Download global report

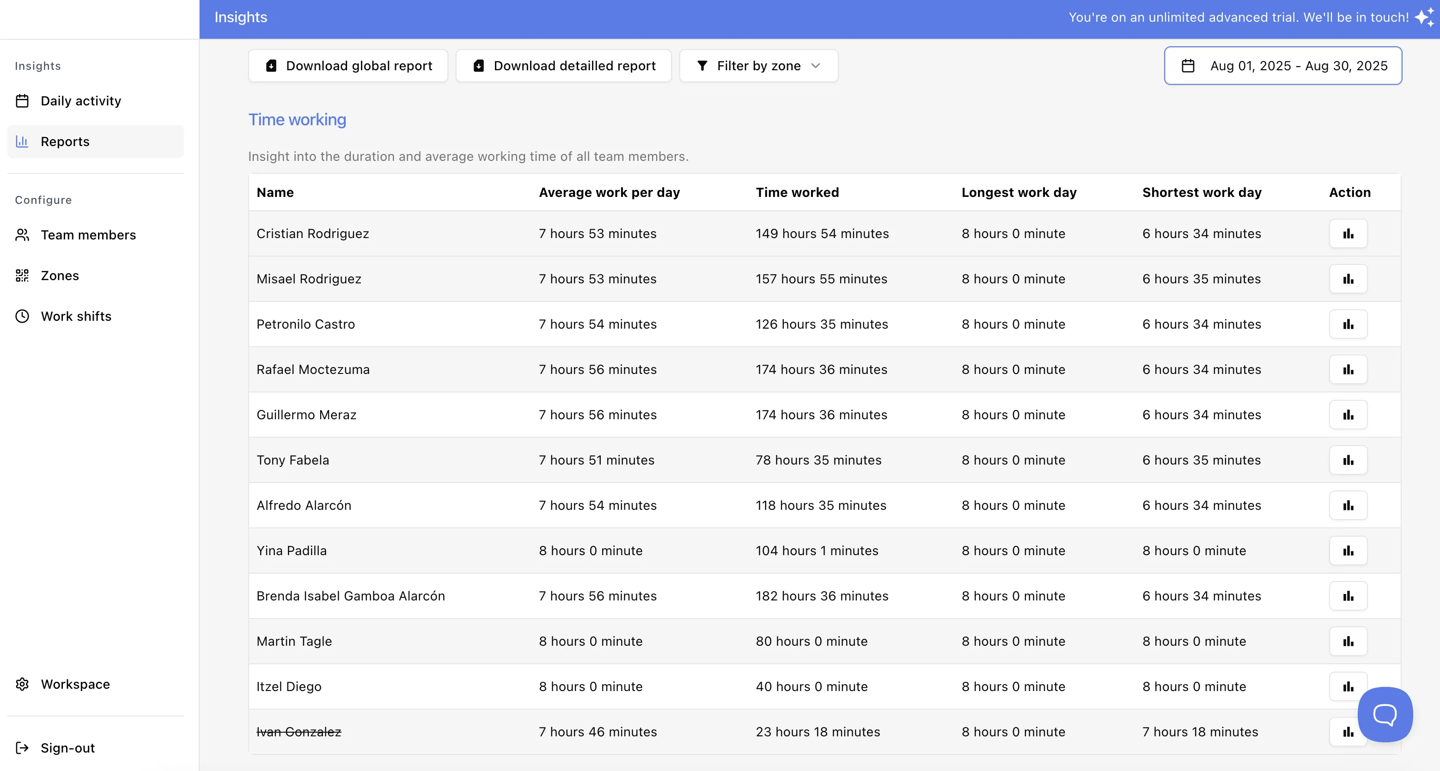point(348,66)
